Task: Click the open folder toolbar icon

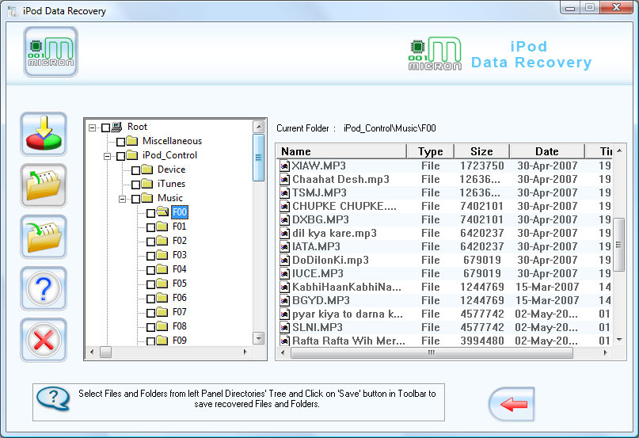Action: [x=44, y=185]
